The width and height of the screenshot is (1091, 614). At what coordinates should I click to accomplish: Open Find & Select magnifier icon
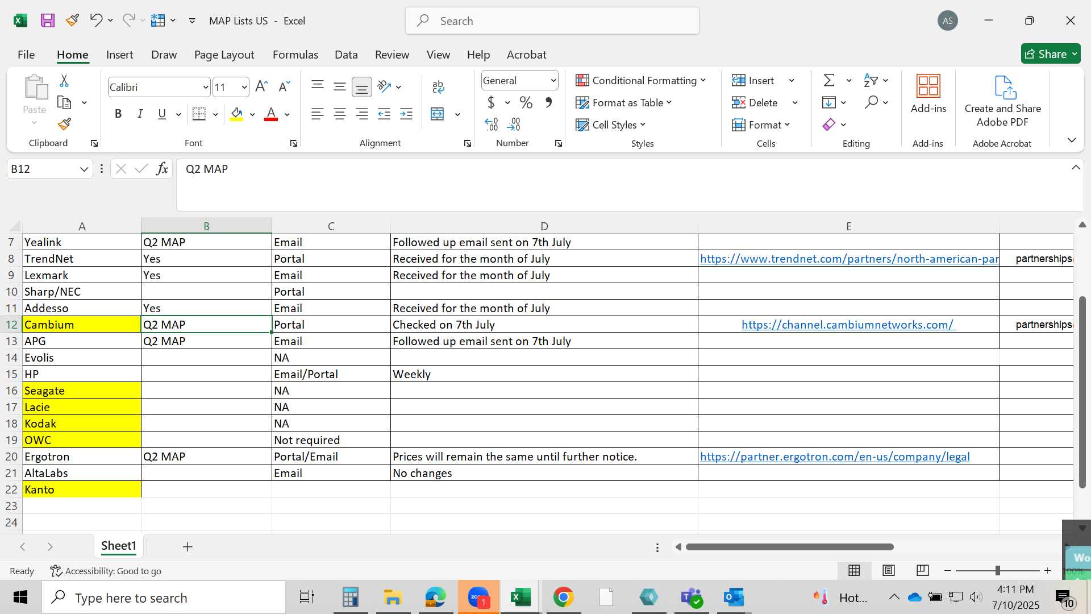[x=872, y=102]
